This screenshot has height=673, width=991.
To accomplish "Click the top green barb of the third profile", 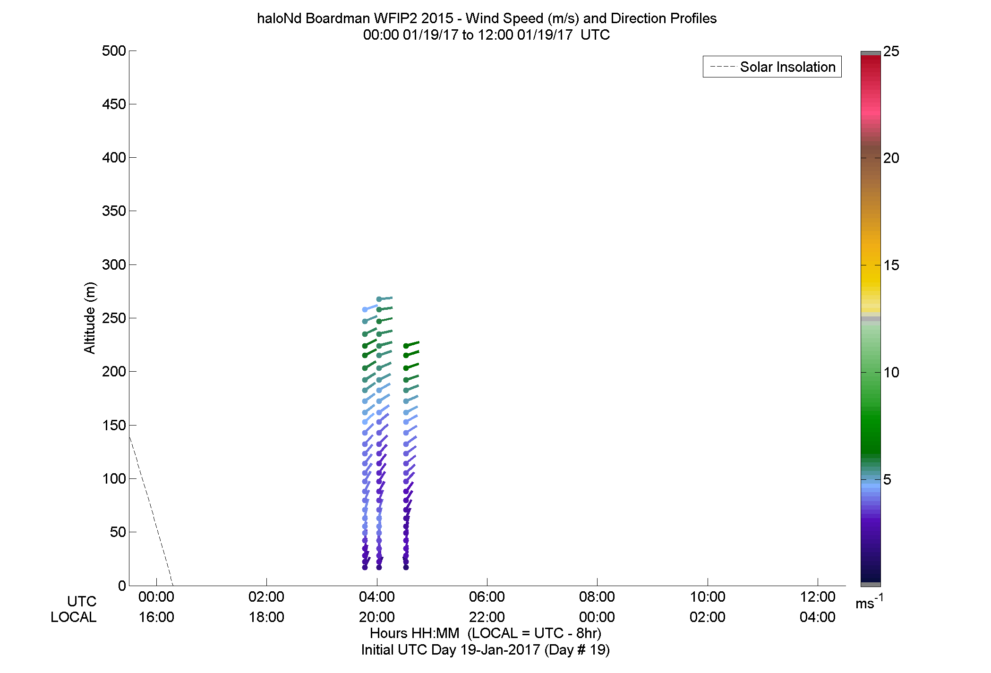I will [x=411, y=344].
